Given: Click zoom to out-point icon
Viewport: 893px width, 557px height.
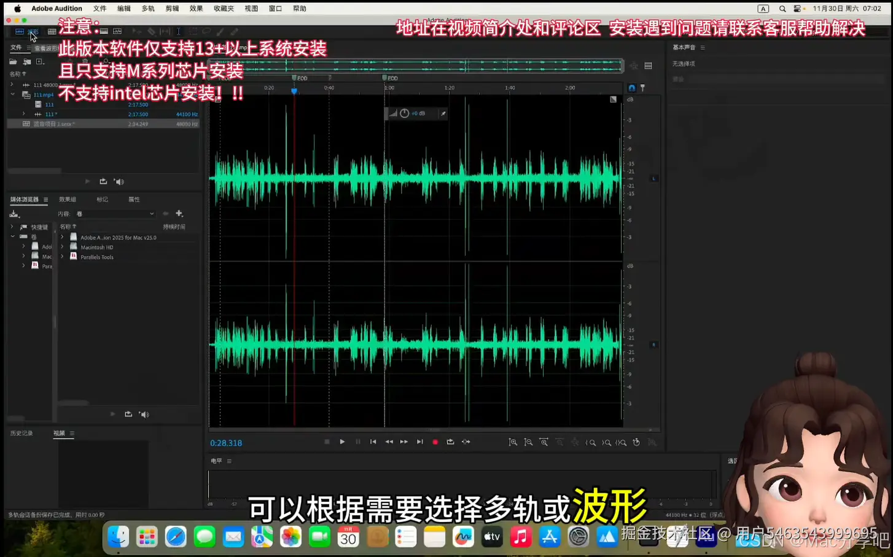Looking at the screenshot, I should [606, 442].
